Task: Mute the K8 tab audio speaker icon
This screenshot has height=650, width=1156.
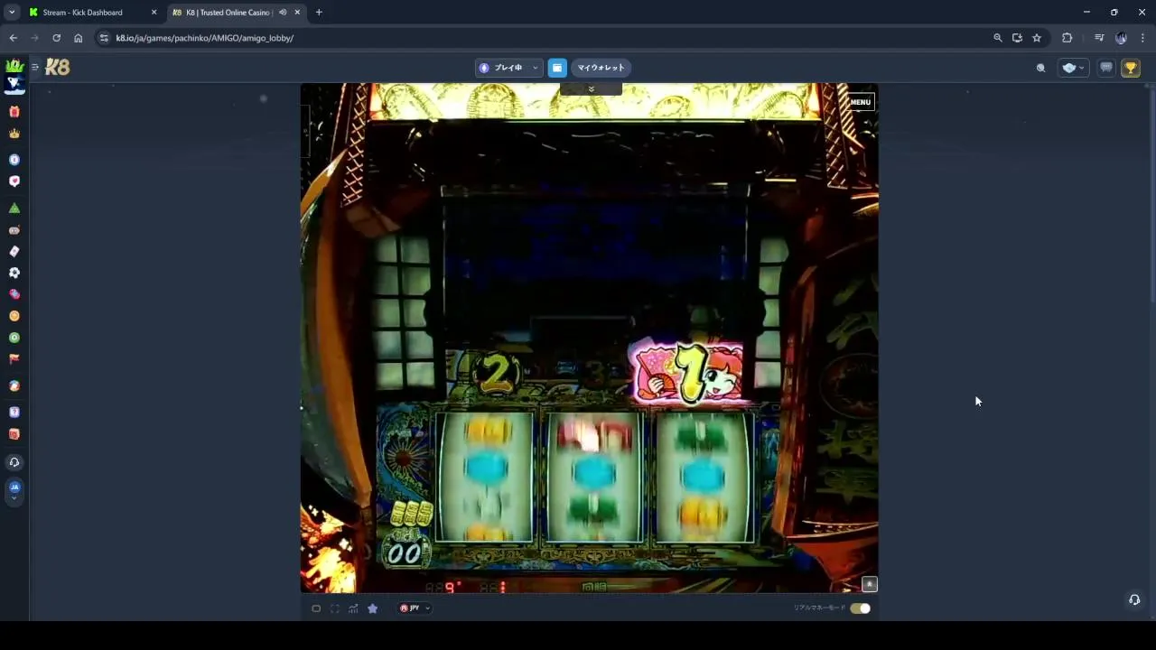Action: tap(283, 13)
